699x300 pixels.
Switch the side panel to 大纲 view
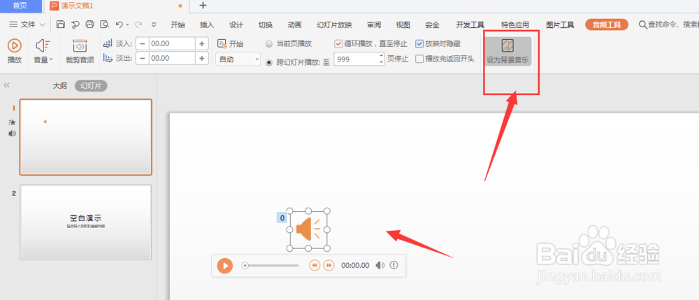coord(60,85)
